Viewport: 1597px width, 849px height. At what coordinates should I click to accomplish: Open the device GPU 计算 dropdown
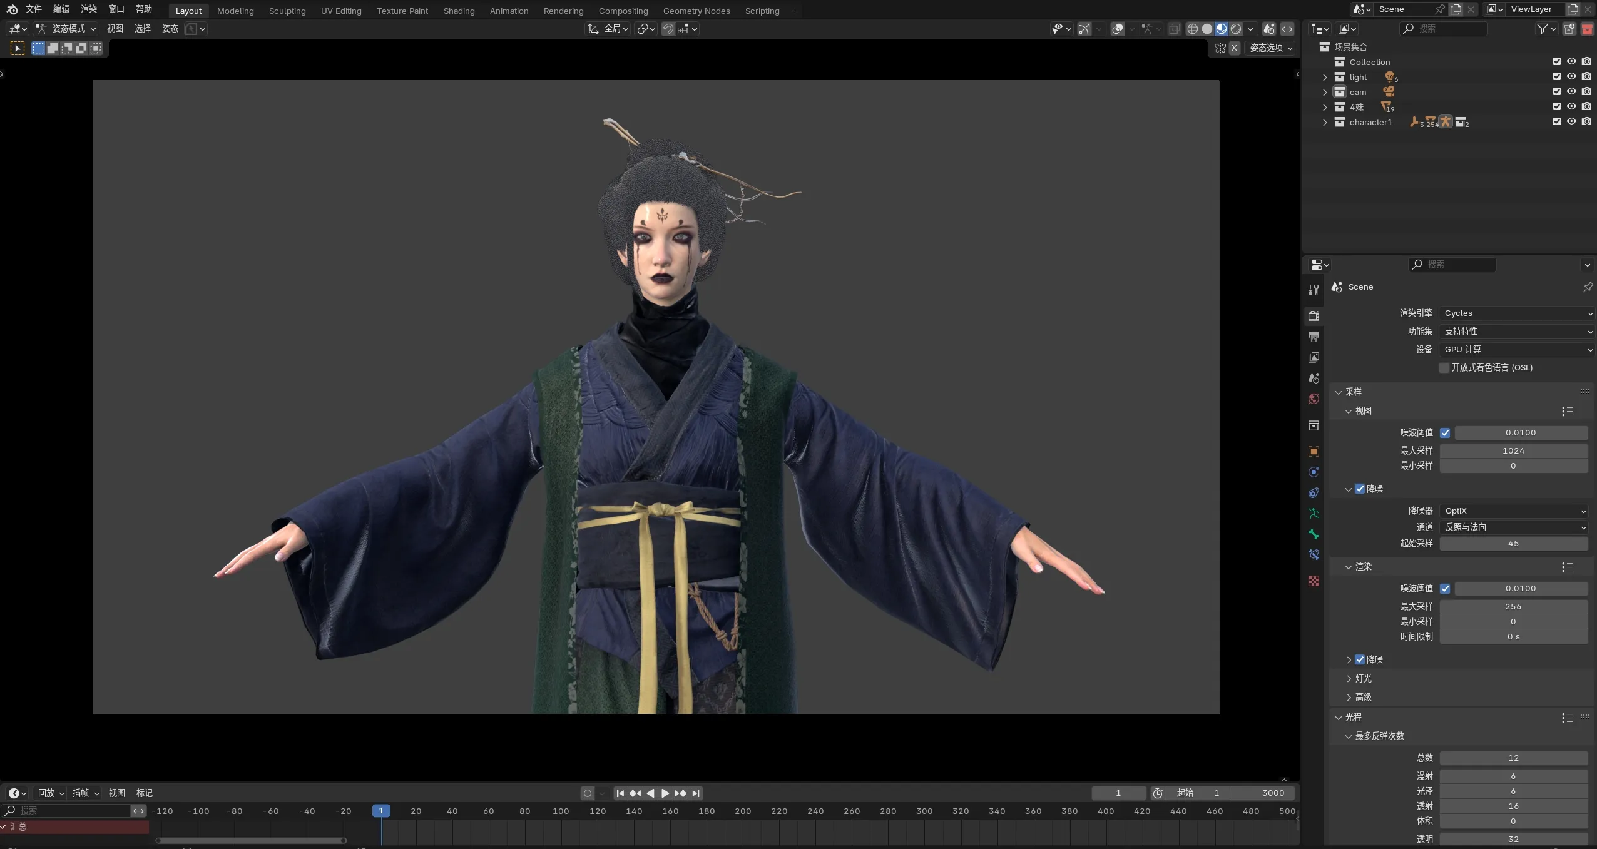[1517, 350]
